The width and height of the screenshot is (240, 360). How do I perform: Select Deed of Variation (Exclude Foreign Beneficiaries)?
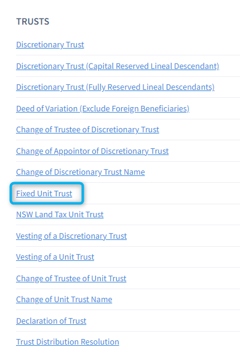coord(103,108)
